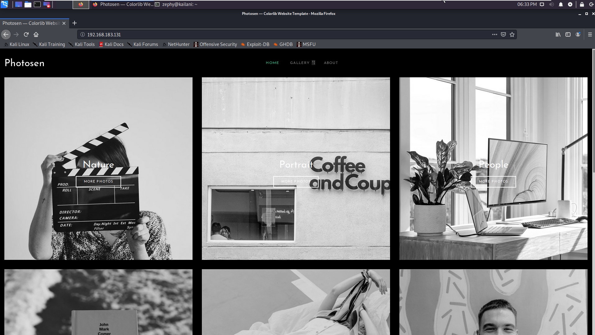This screenshot has width=595, height=335.
Task: Click the screen recorder panel icon
Action: click(47, 4)
